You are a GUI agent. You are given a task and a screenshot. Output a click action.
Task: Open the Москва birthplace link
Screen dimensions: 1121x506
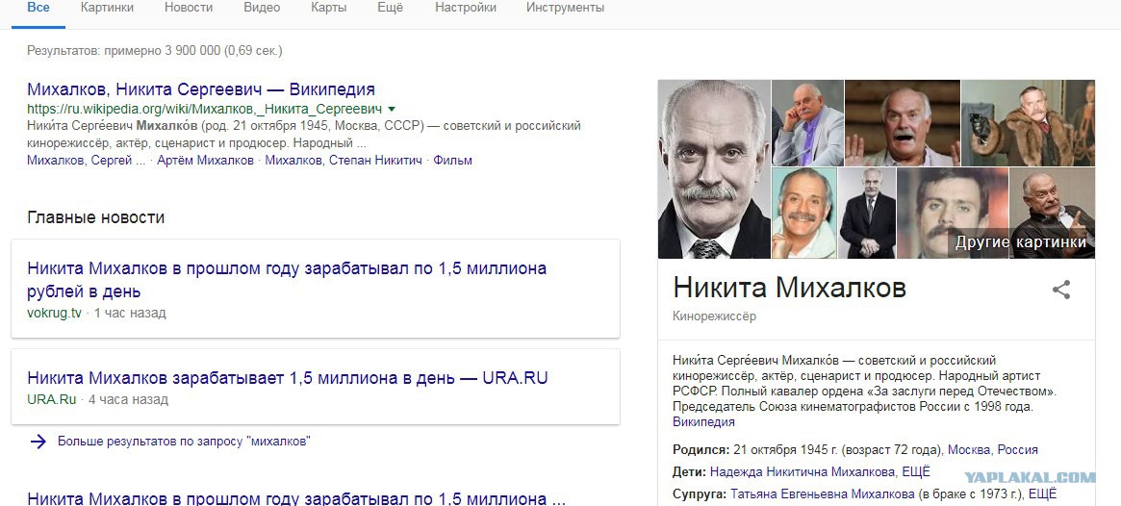pos(969,449)
